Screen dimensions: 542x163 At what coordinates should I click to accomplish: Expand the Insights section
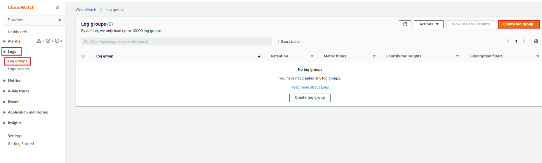(4, 123)
